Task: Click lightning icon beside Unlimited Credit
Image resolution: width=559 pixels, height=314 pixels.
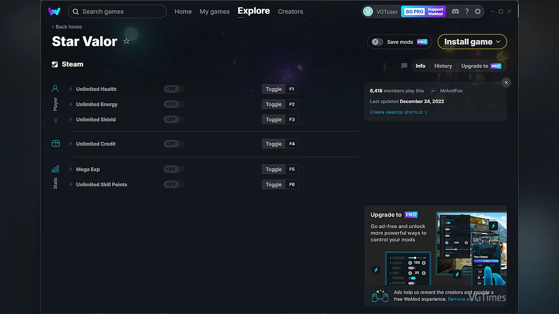Action: click(71, 144)
